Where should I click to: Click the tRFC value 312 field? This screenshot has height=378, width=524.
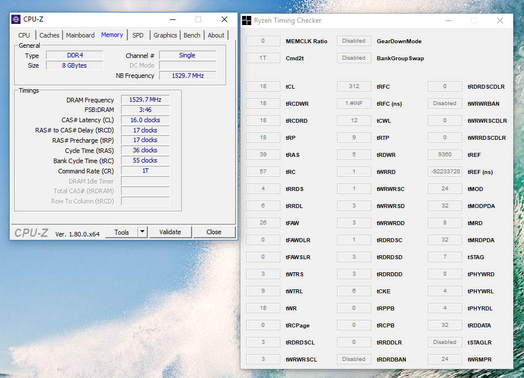point(354,86)
